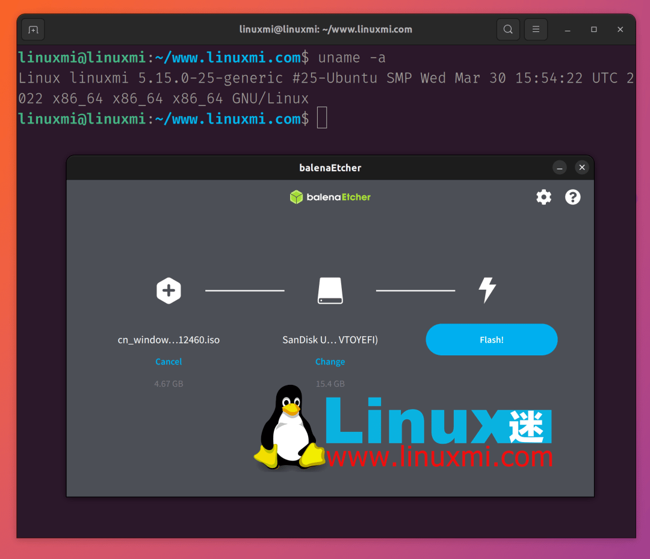Click the 5.15.0-25-generic kernel output line
Screen dimensions: 650x559
pos(326,88)
